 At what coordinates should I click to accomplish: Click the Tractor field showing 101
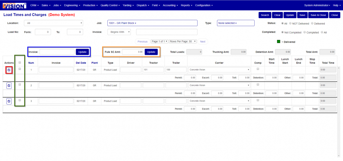pyautogui.click(x=153, y=70)
